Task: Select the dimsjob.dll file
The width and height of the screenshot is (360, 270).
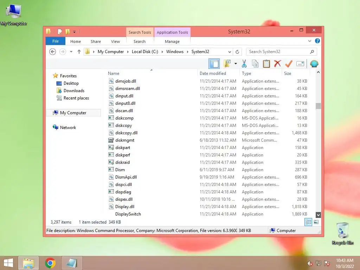Action: tap(126, 81)
